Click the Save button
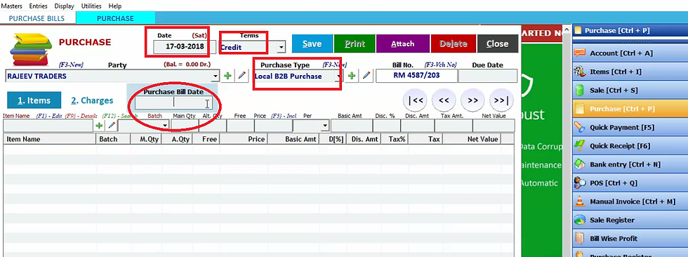The image size is (688, 257). pyautogui.click(x=312, y=44)
